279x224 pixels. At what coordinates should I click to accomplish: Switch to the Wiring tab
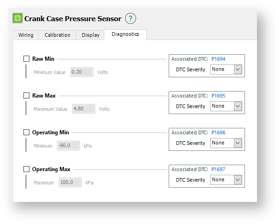pyautogui.click(x=26, y=35)
